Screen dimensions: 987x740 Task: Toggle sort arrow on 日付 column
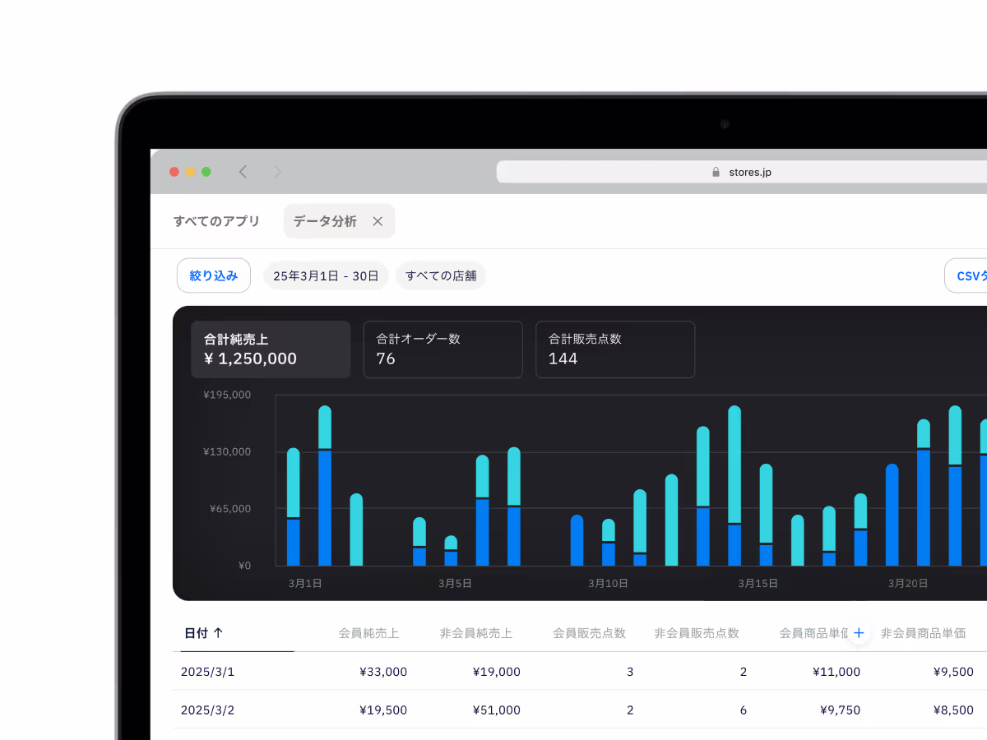pos(218,633)
